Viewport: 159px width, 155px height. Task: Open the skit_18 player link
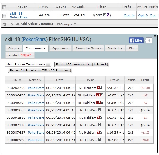click(16, 13)
